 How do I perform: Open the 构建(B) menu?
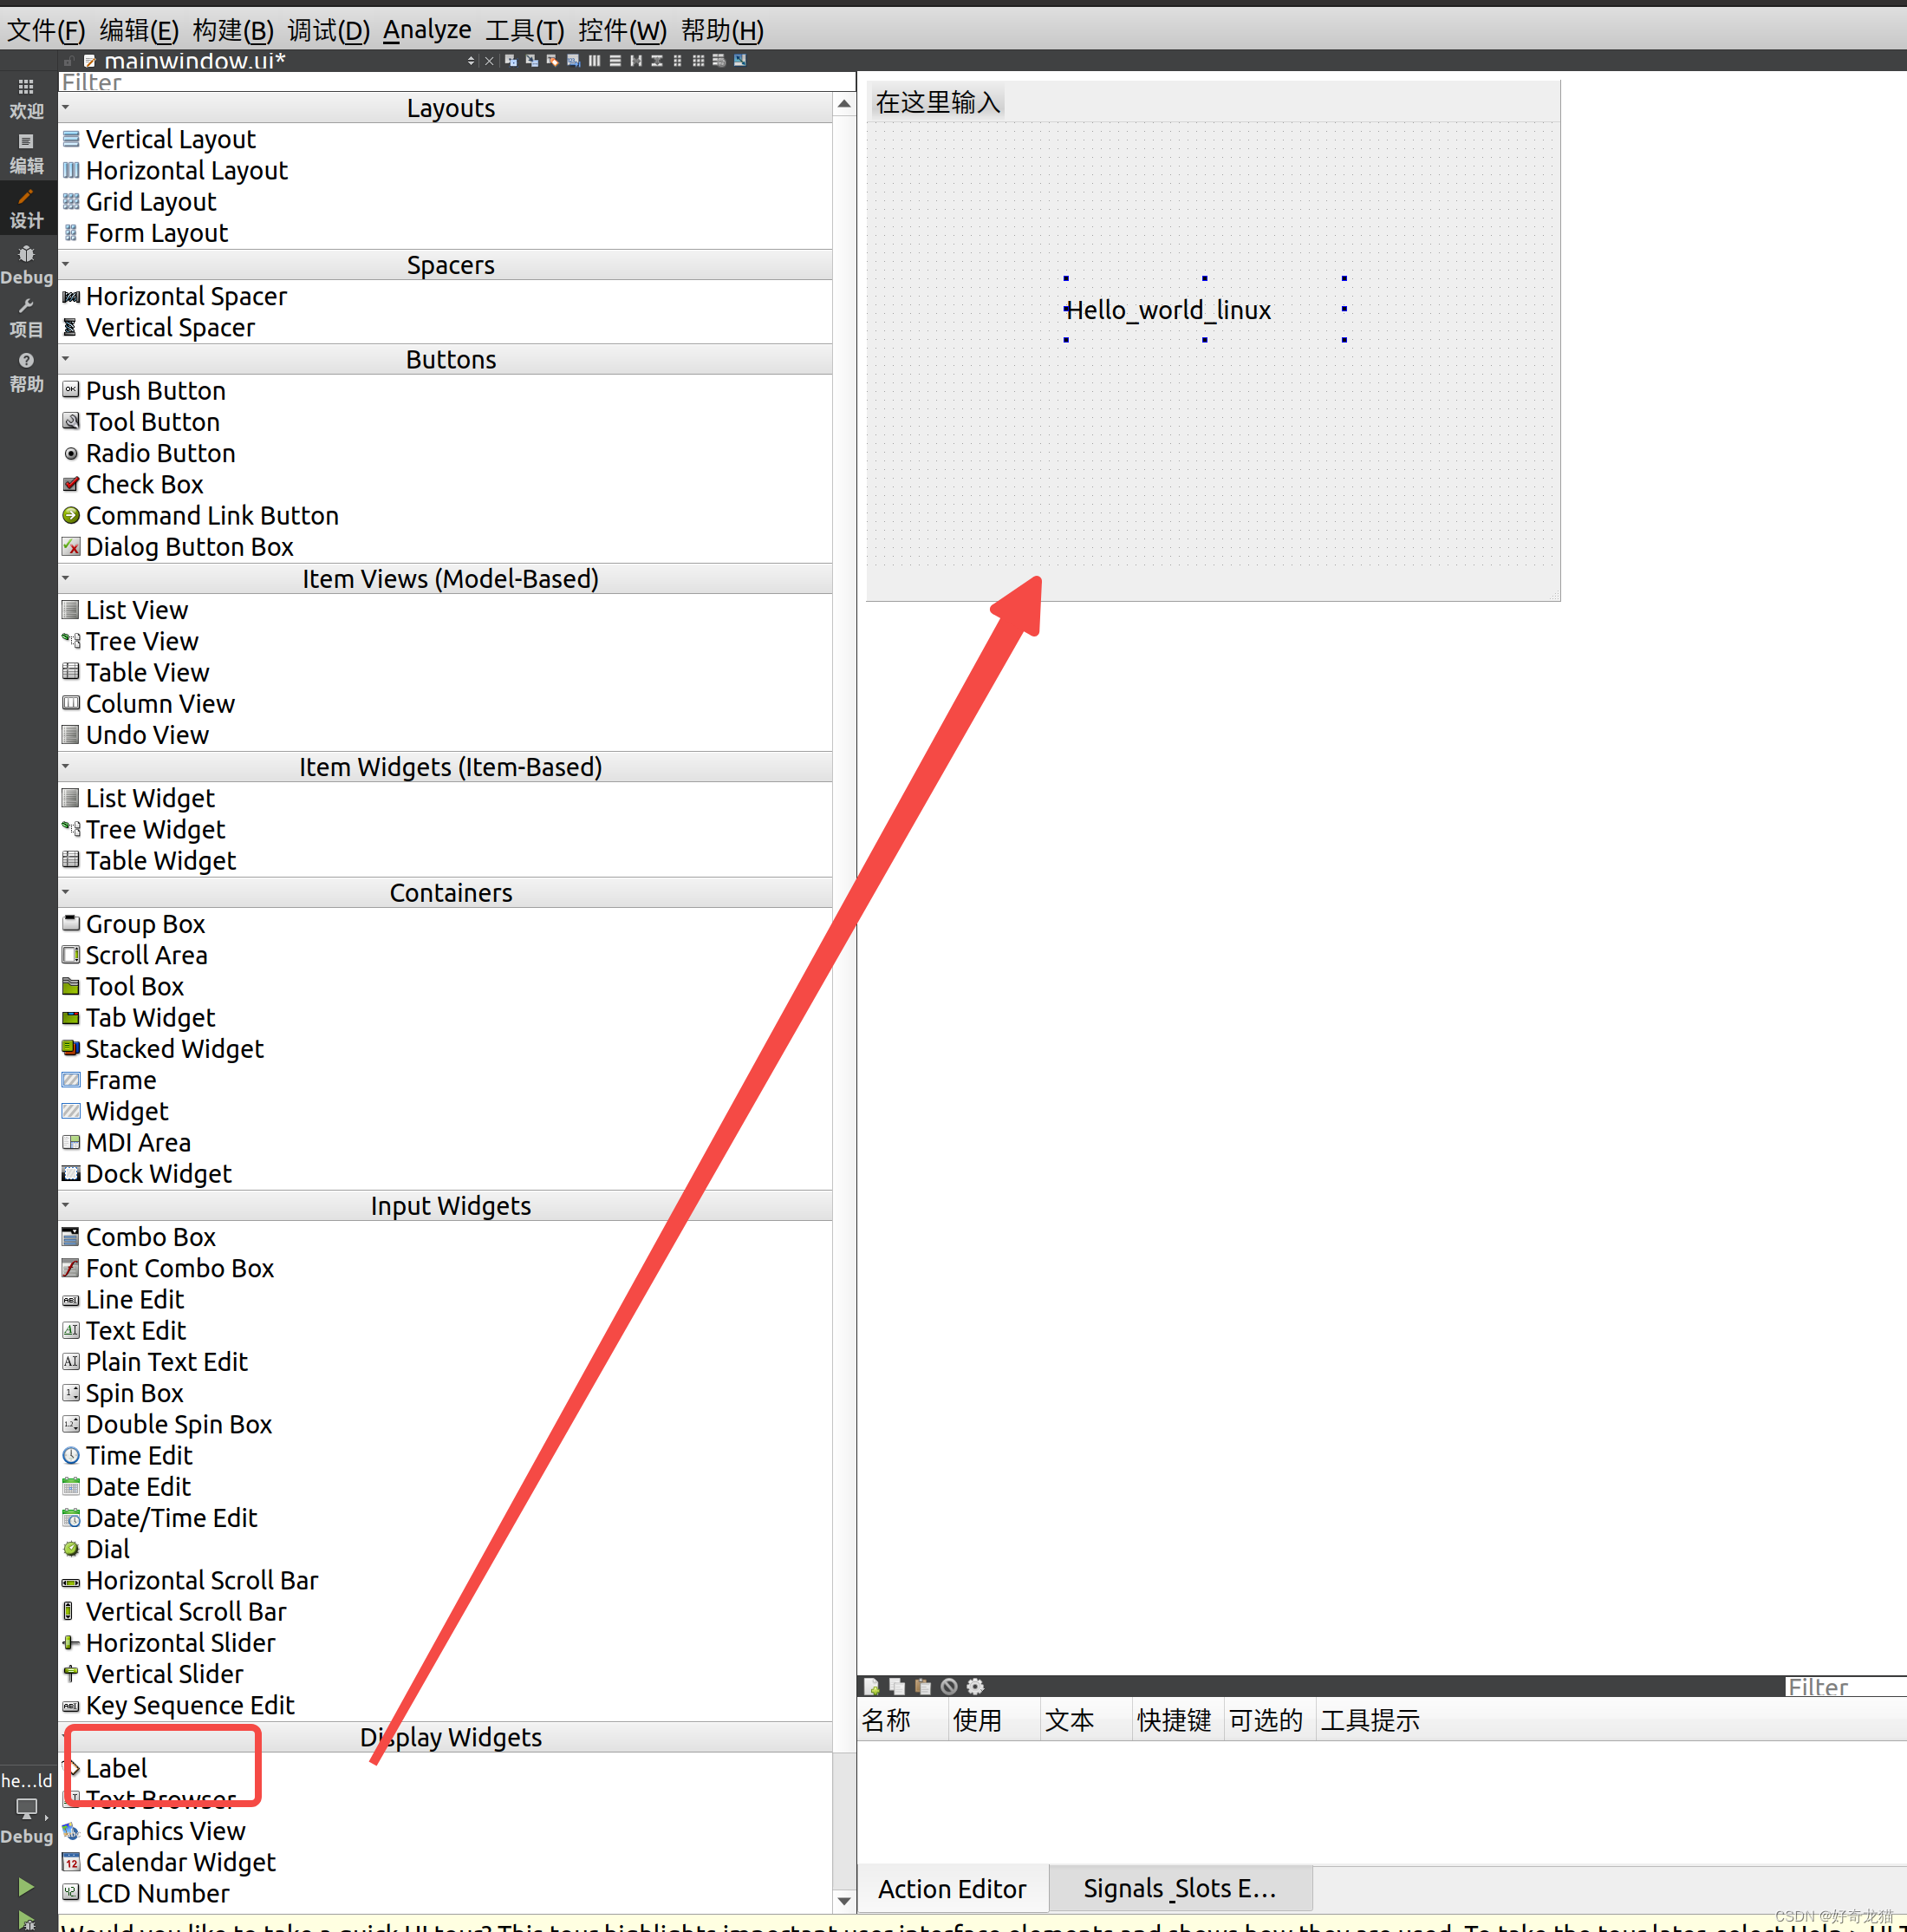pos(233,31)
